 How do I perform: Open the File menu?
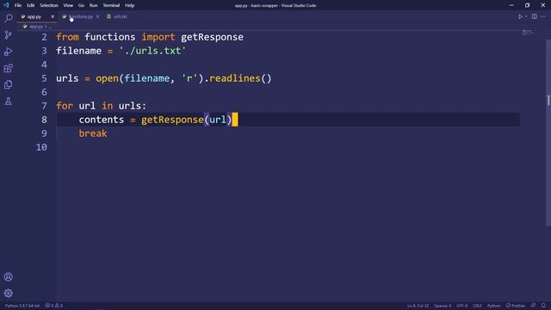pos(18,5)
